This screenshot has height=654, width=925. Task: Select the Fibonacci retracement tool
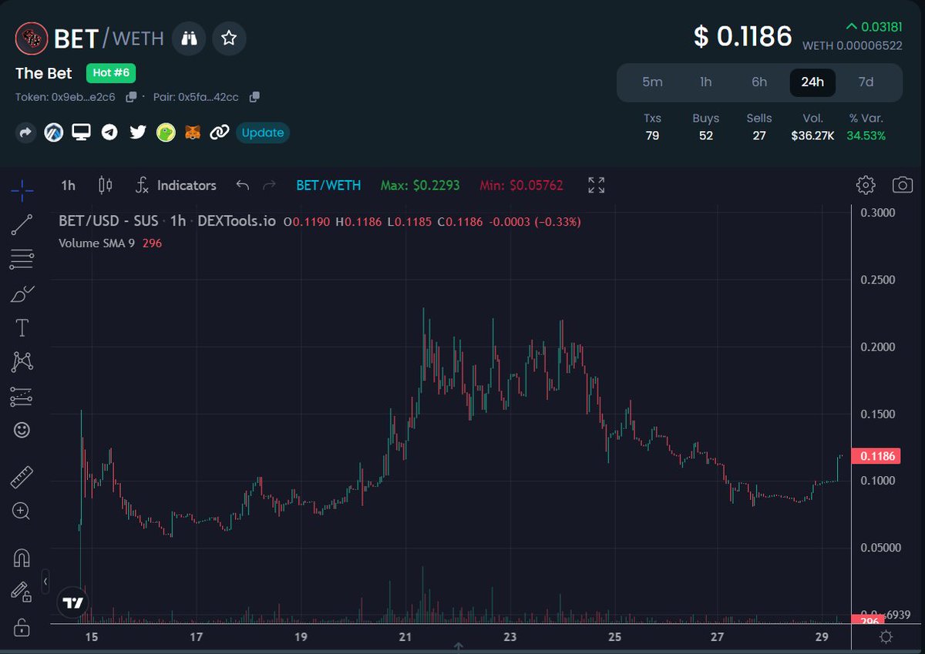point(22,260)
